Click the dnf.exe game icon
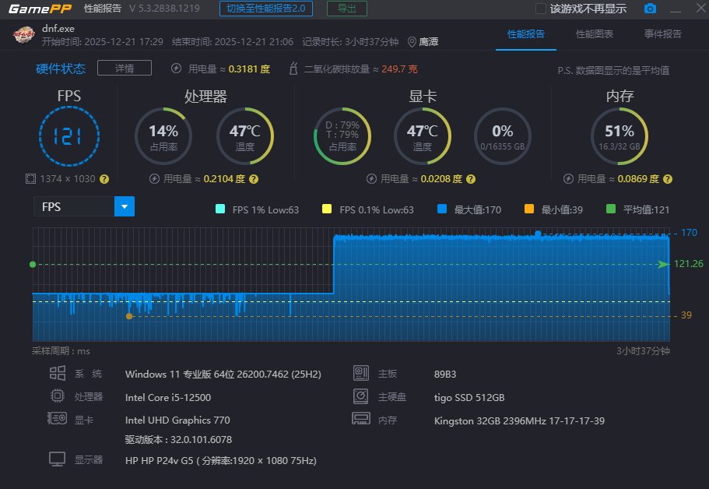Screen dimensions: 709x489 click(23, 34)
